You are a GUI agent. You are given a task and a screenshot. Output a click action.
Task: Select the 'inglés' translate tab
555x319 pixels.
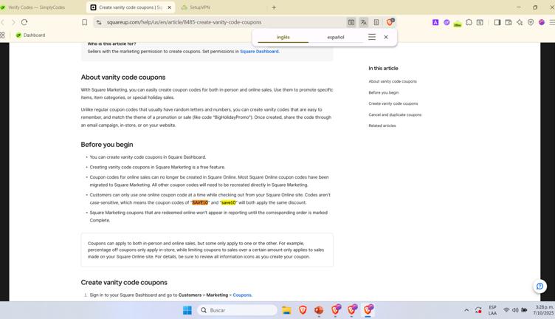pyautogui.click(x=283, y=37)
